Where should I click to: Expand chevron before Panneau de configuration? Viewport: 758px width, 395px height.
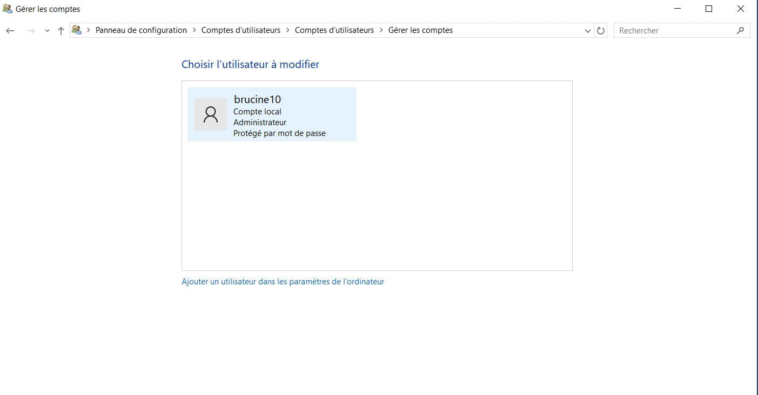tap(89, 30)
